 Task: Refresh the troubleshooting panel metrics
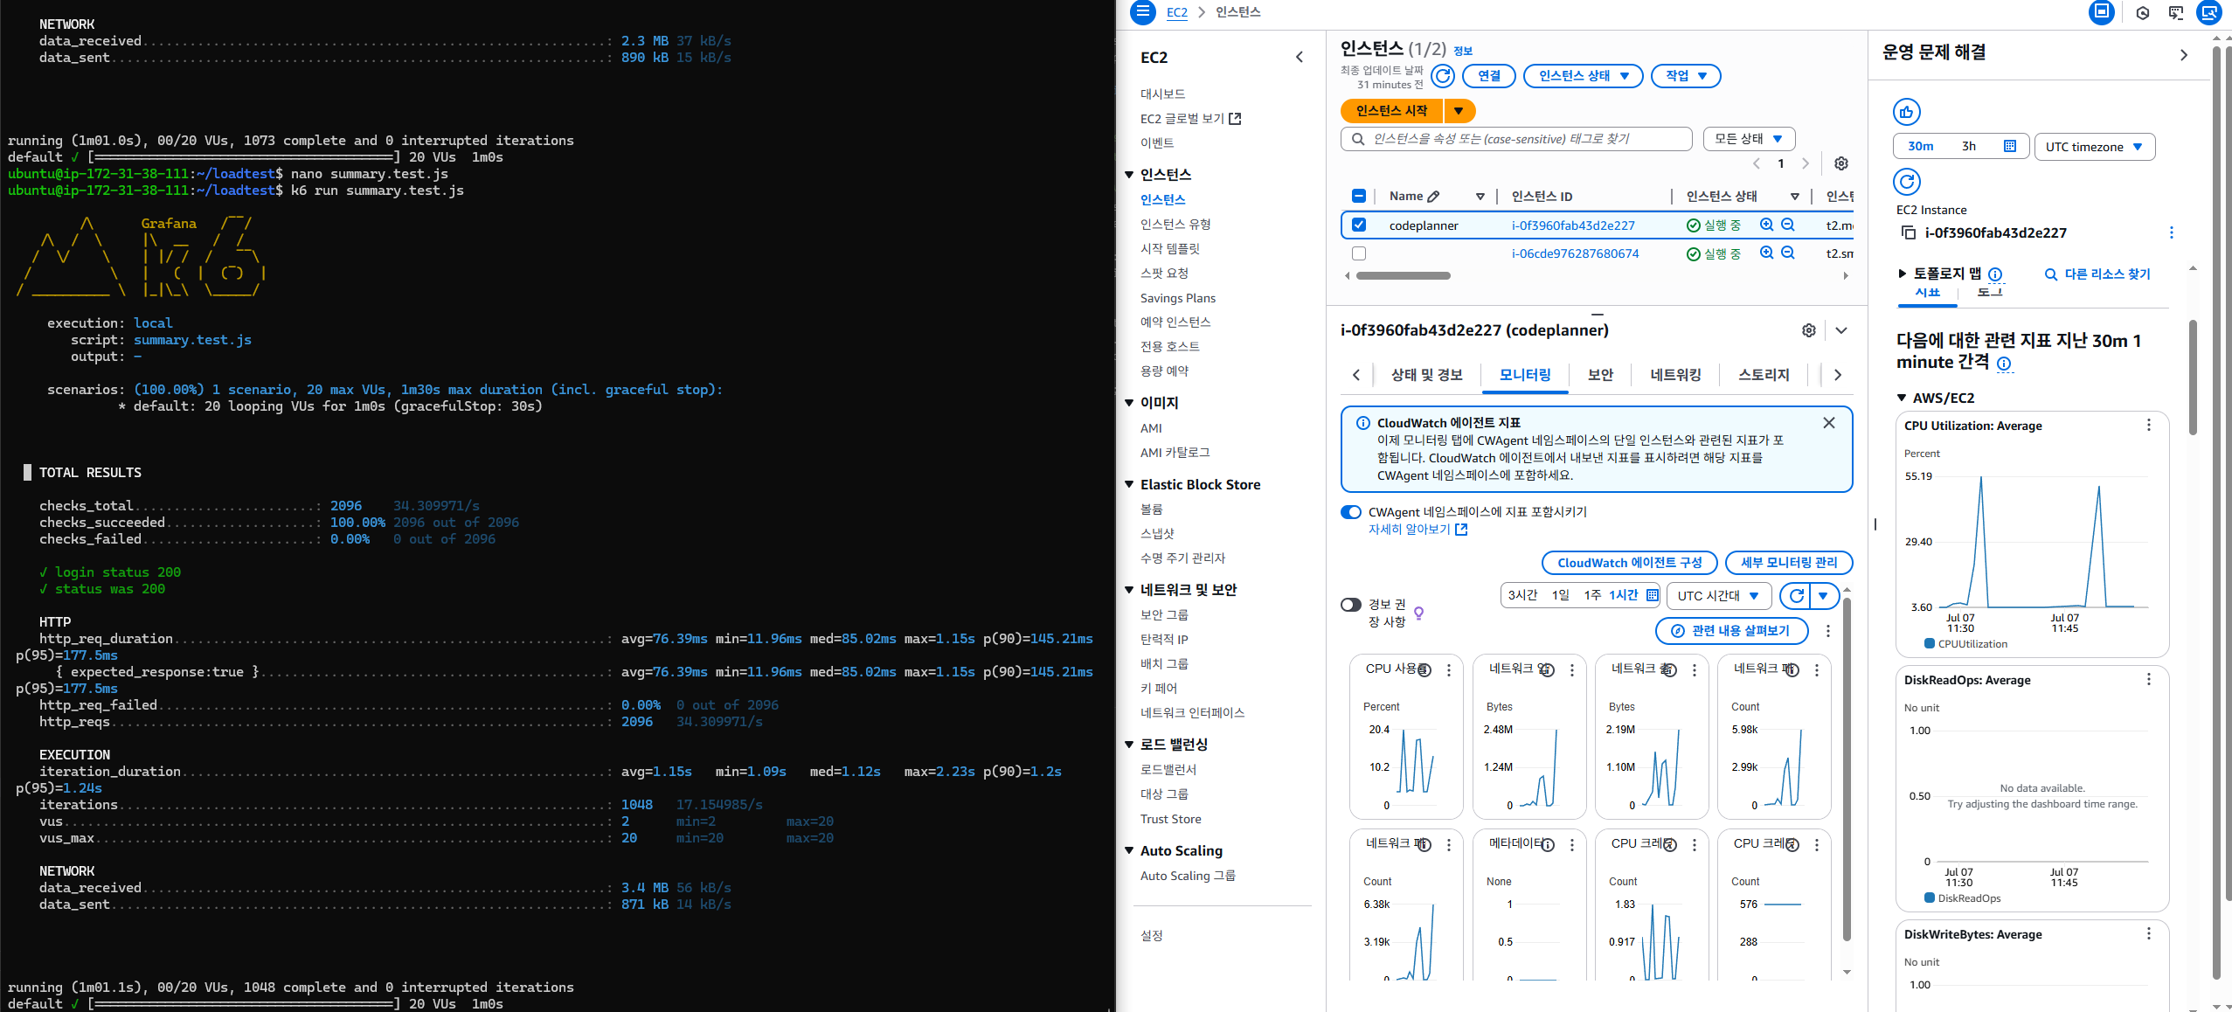(1906, 182)
